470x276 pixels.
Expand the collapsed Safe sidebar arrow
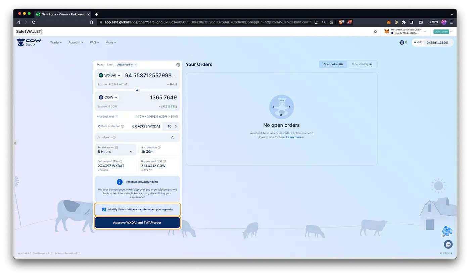click(x=15, y=143)
